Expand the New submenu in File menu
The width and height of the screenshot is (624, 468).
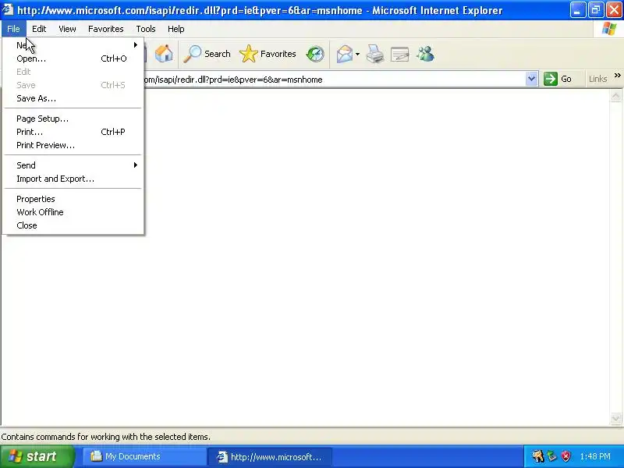point(73,45)
